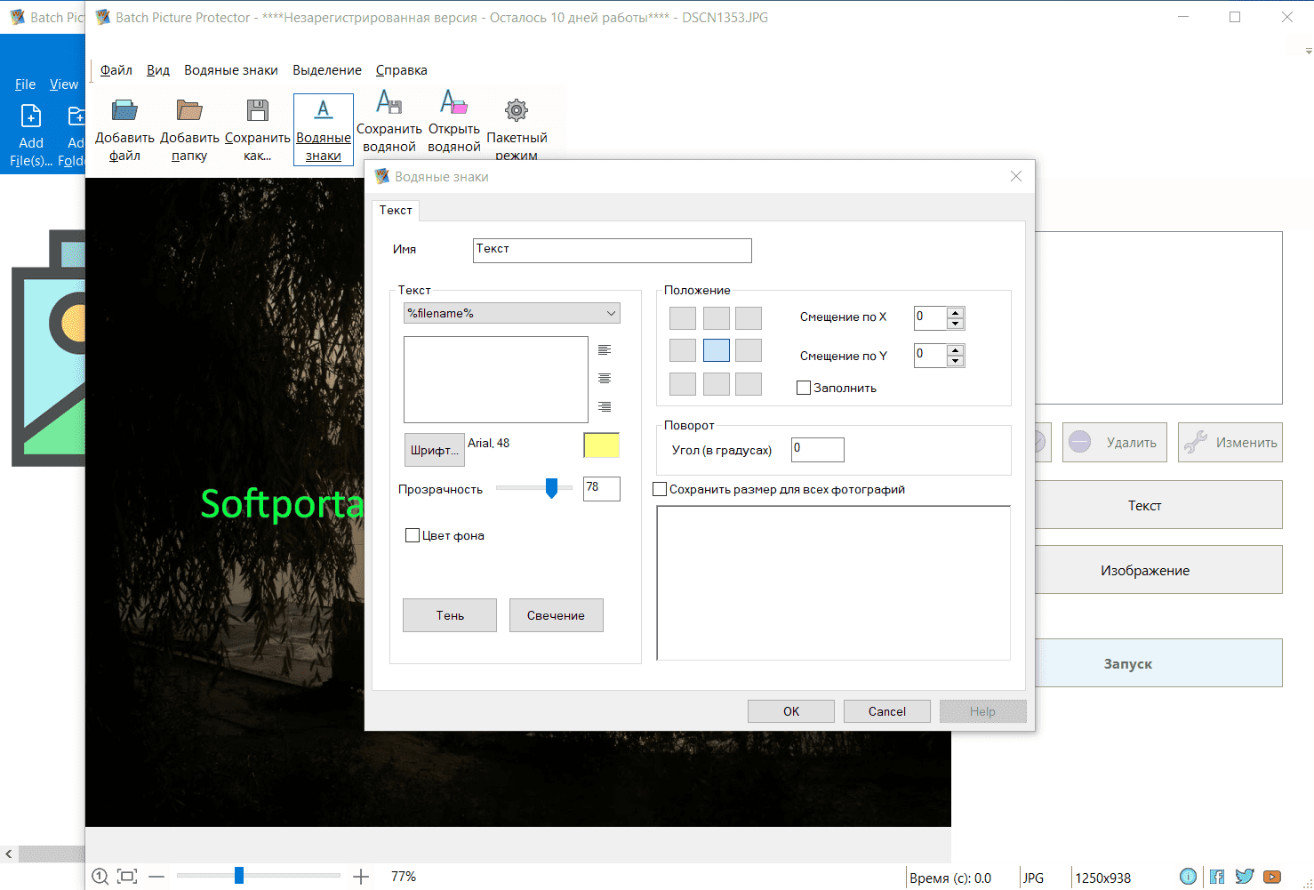Align watermark text to the left
Screen dimensions: 1314x890
605,350
